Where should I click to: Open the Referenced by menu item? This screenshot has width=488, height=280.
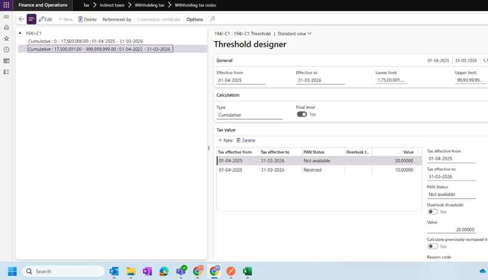coord(117,19)
